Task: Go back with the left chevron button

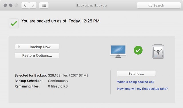Action: click(x=25, y=5)
